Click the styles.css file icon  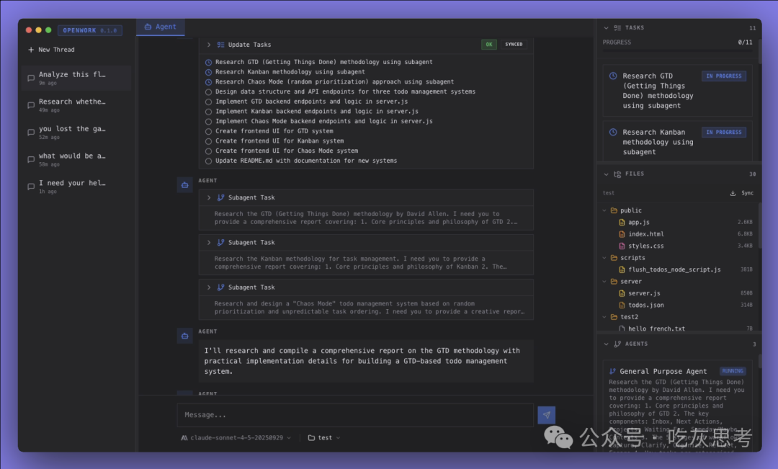tap(622, 246)
